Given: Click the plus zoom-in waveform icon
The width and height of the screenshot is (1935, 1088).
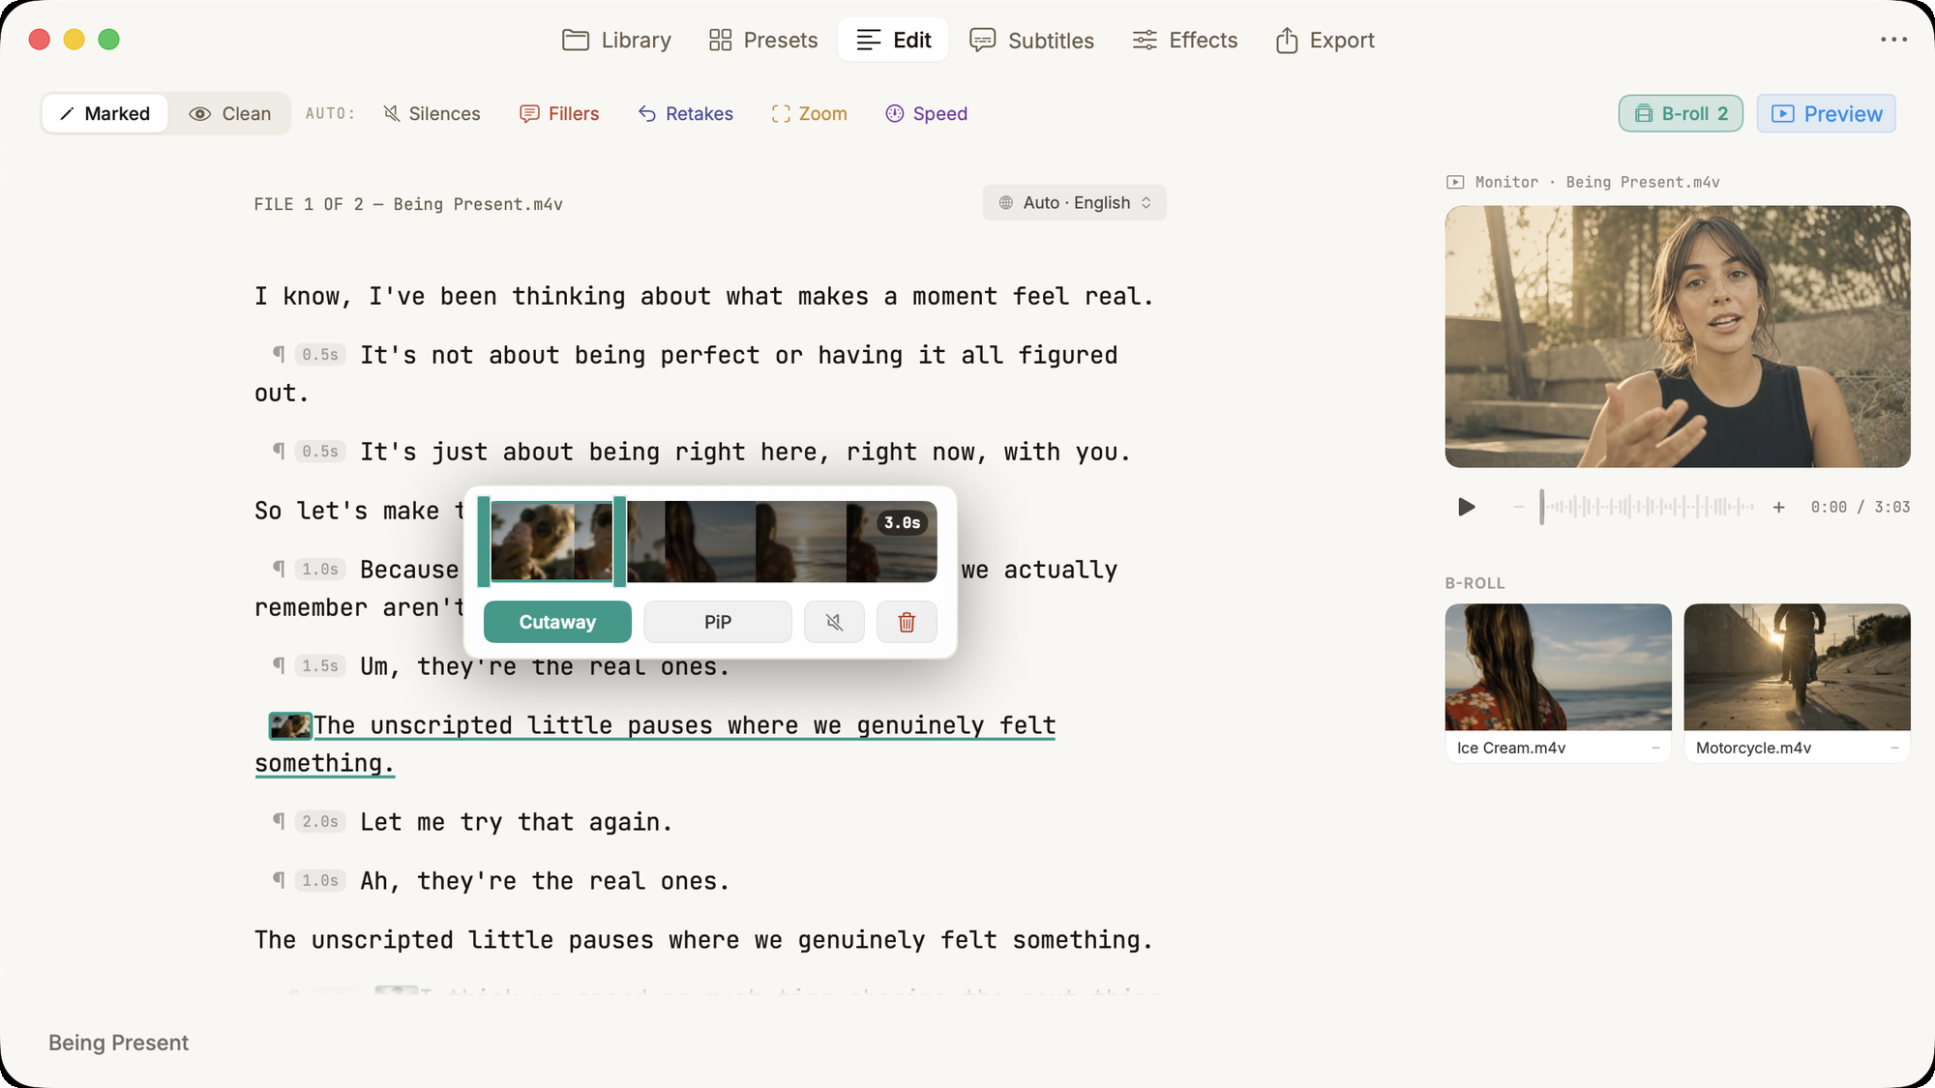Looking at the screenshot, I should click(1778, 507).
